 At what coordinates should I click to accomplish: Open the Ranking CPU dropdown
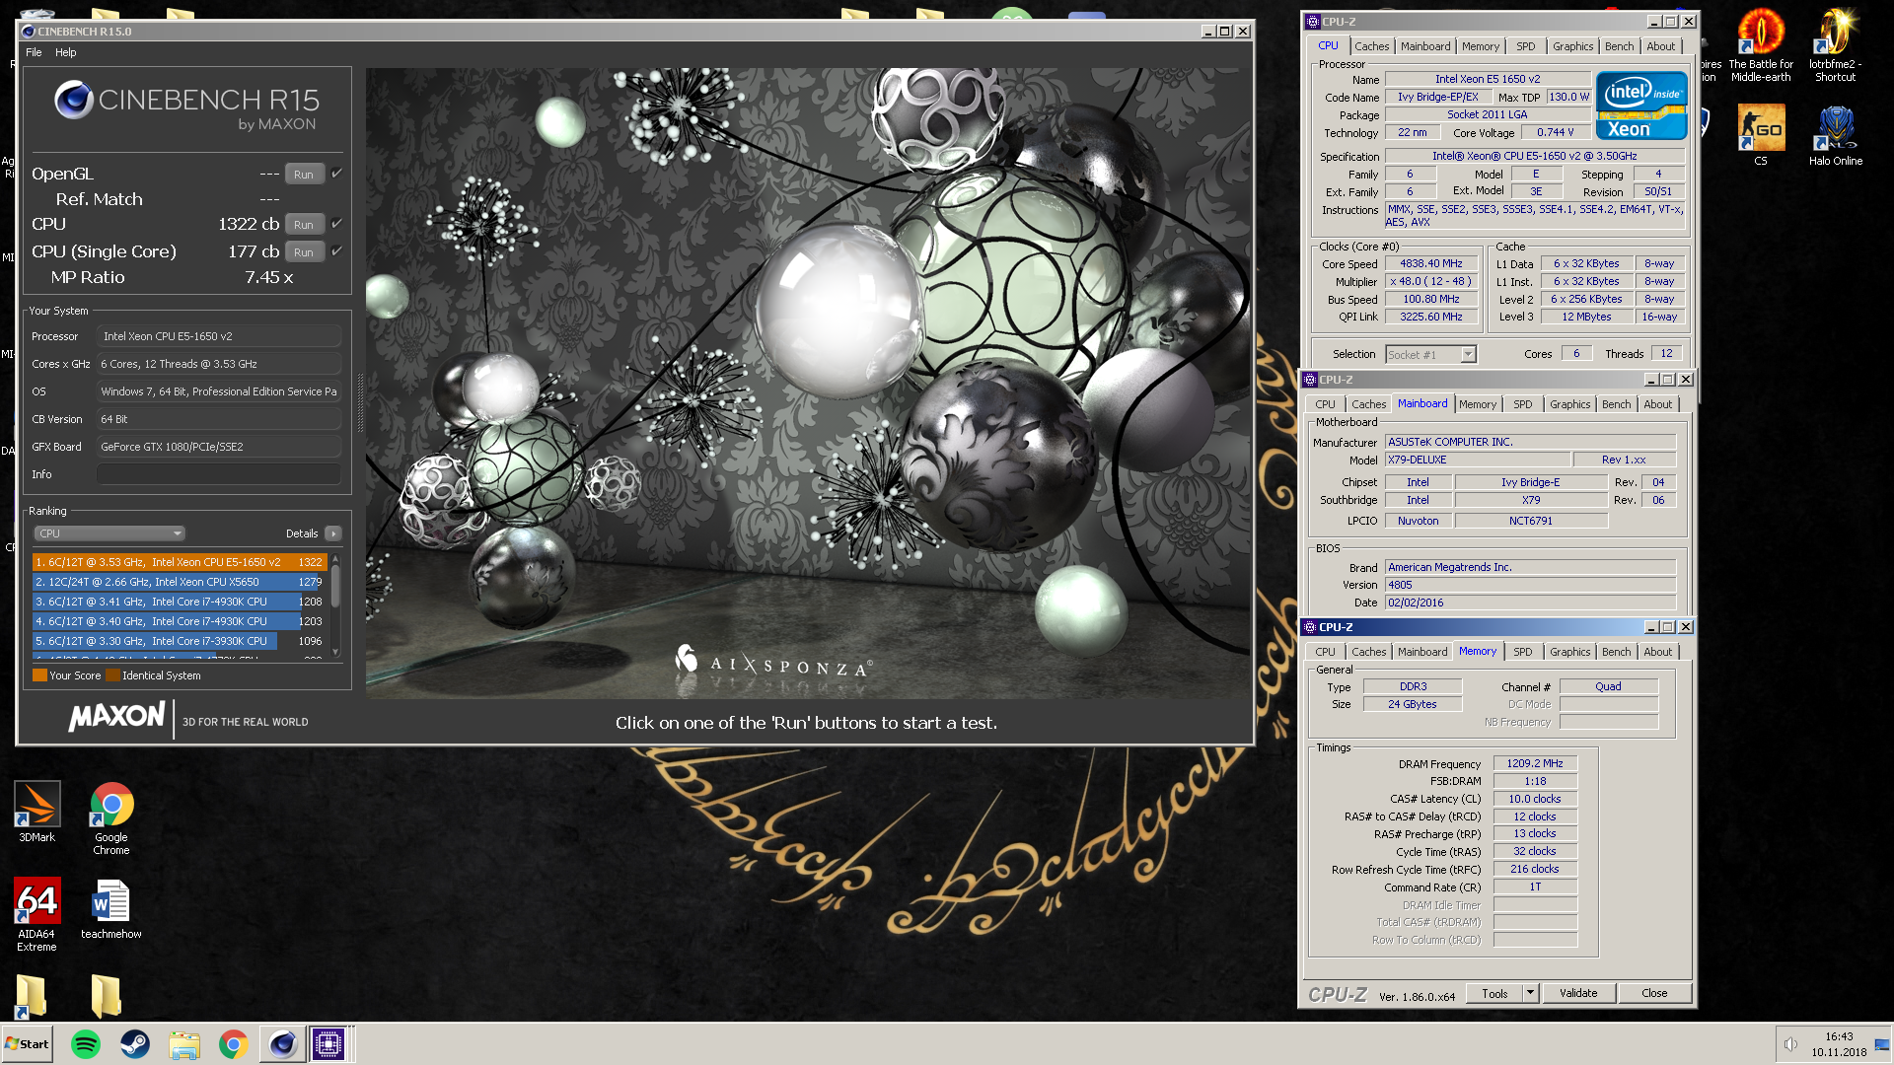[109, 533]
